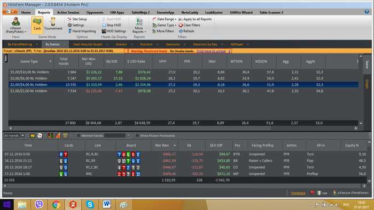
Task: Select the Tournament trophy icon
Action: (x=53, y=25)
